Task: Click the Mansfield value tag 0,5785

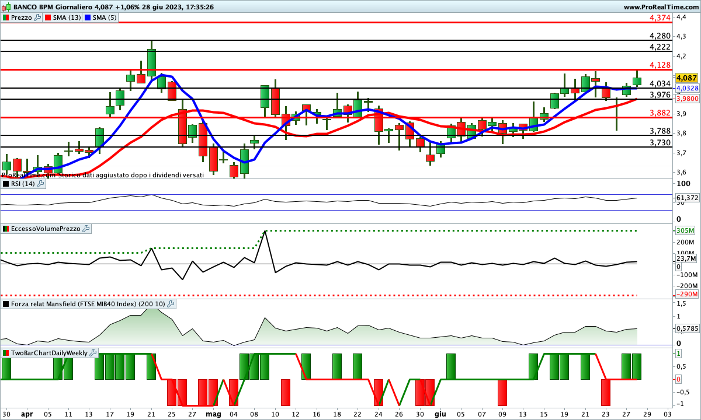Action: [x=688, y=328]
